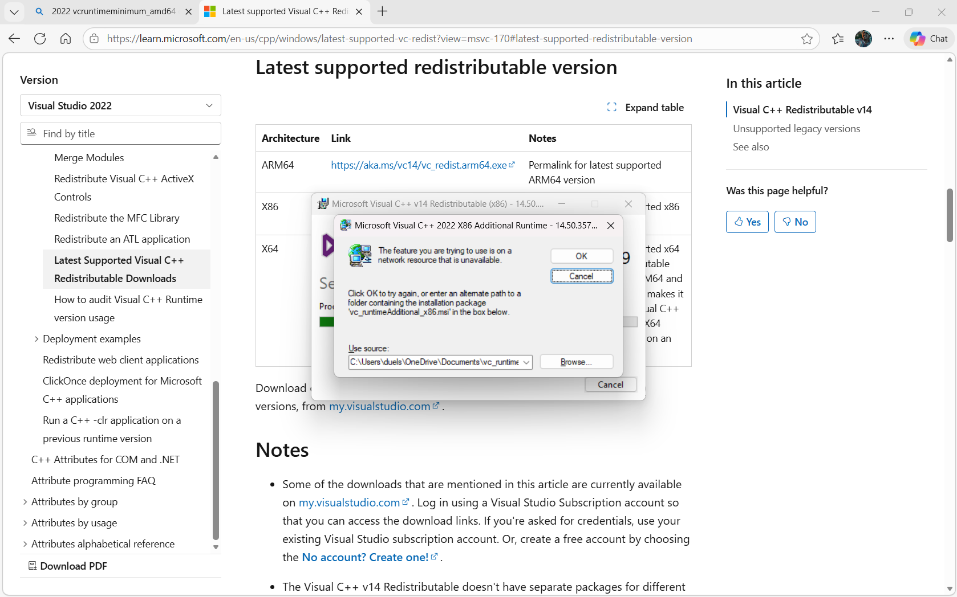Image resolution: width=957 pixels, height=597 pixels.
Task: Jump to See also section
Action: [751, 147]
